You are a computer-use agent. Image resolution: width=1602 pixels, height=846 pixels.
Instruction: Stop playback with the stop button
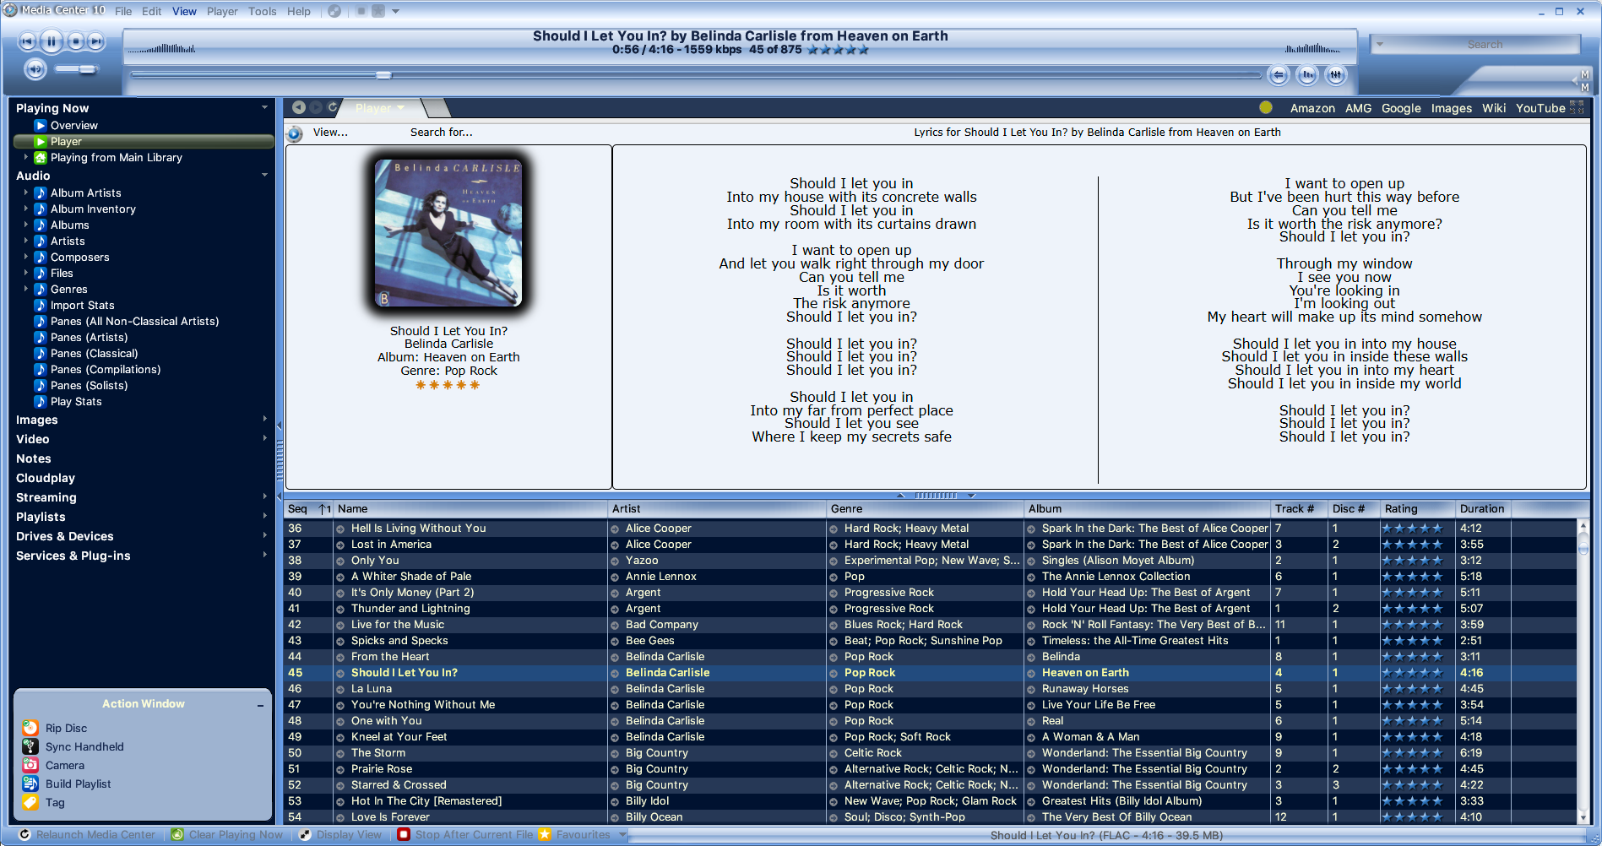click(76, 41)
